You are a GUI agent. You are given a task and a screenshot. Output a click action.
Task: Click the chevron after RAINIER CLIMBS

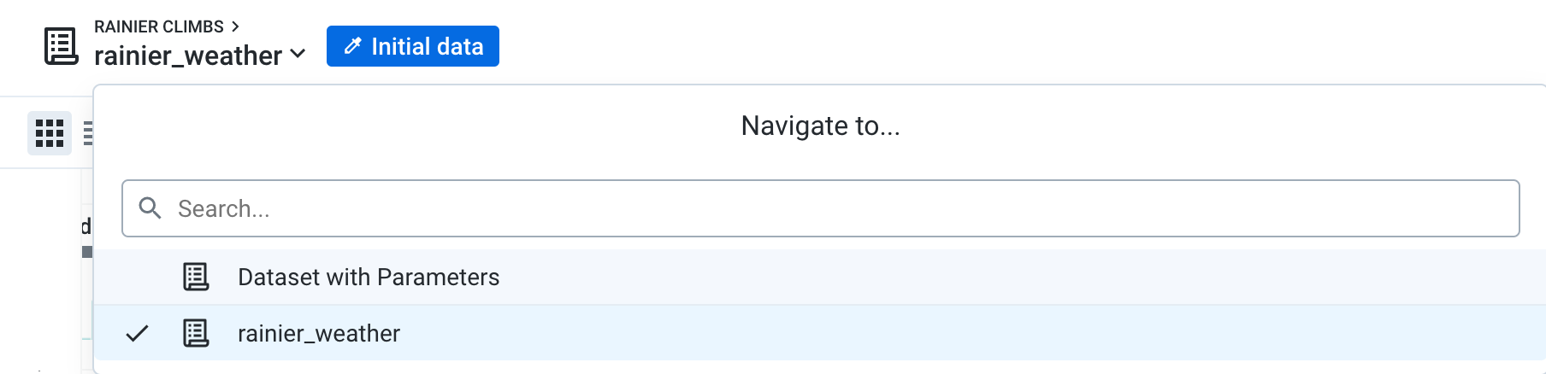pyautogui.click(x=235, y=26)
